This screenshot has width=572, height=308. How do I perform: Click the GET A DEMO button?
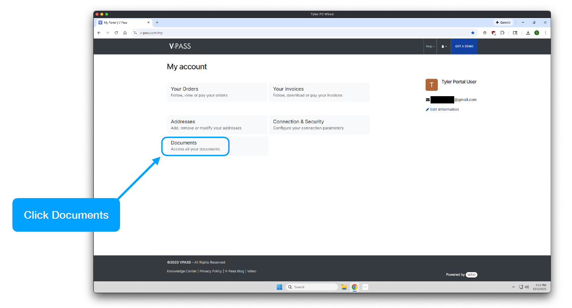click(464, 47)
